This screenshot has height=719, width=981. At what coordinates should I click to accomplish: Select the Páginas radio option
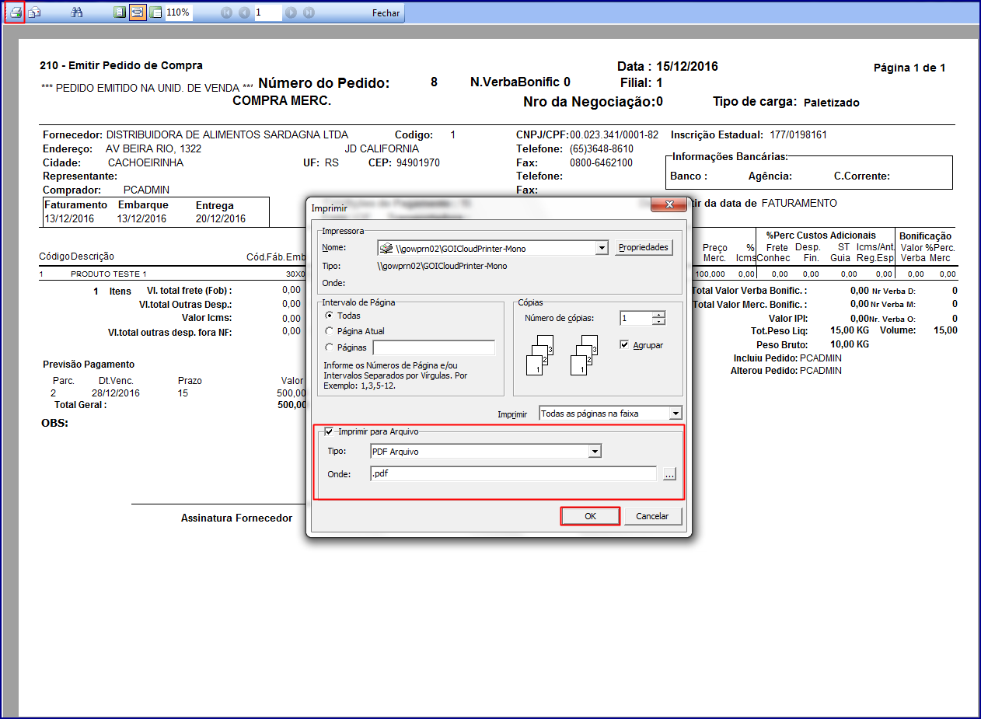point(329,347)
